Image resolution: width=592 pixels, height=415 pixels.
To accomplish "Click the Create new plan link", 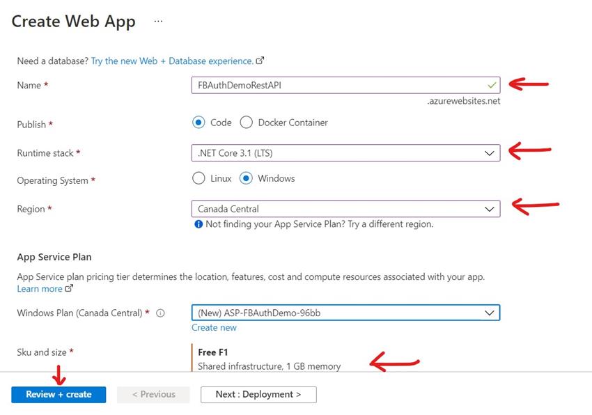I will [214, 327].
